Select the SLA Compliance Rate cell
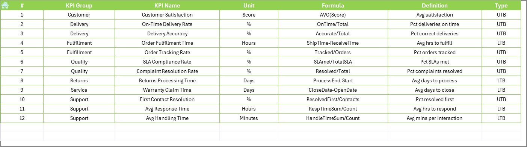This screenshot has width=527, height=147. [167, 62]
